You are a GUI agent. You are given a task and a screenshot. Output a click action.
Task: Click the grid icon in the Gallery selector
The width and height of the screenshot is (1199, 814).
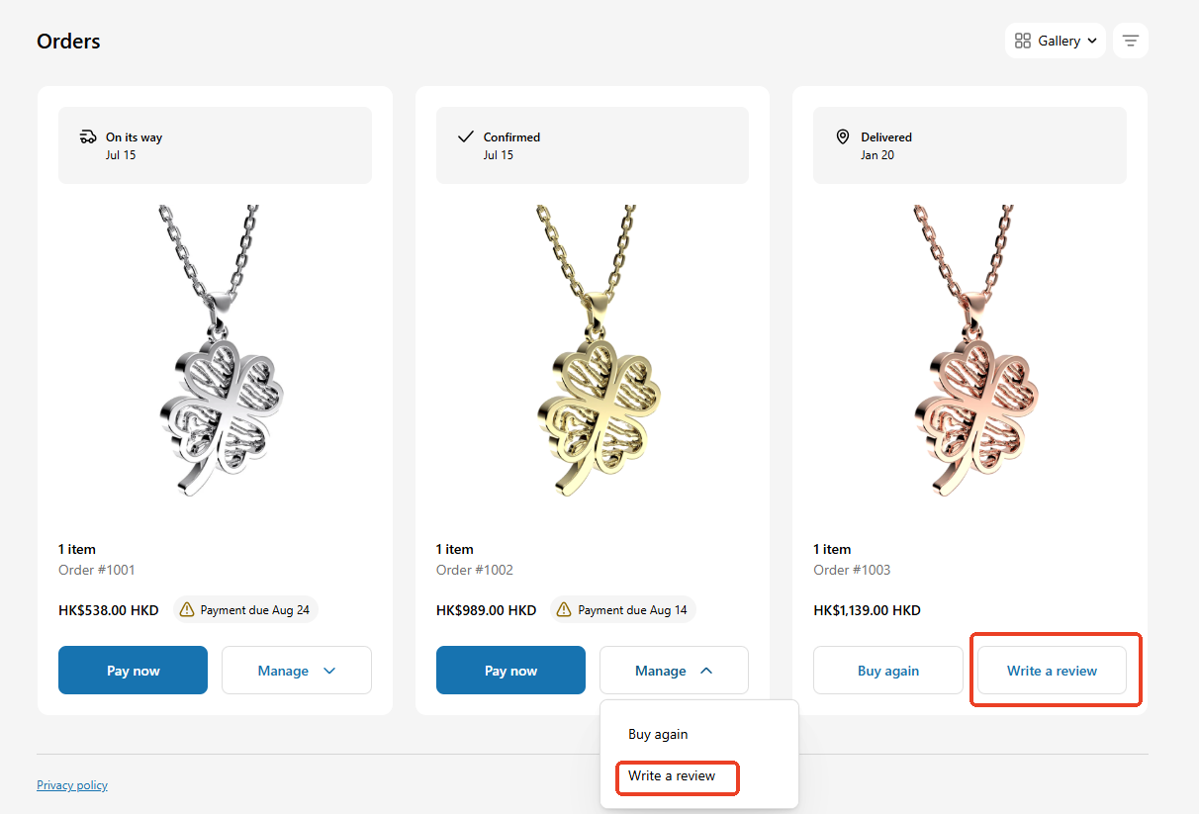coord(1023,41)
